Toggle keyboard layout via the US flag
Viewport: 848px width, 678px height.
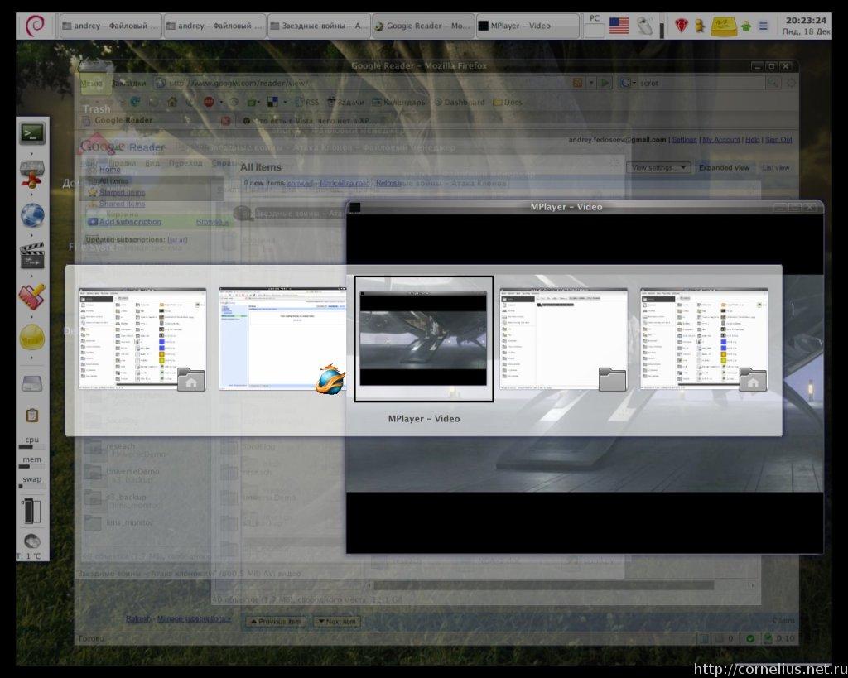(619, 26)
